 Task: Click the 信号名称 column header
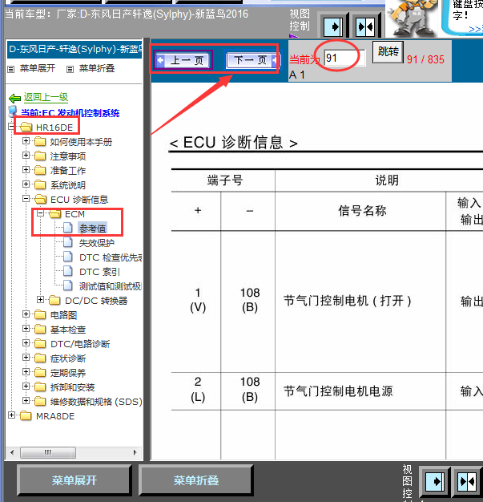pos(360,211)
